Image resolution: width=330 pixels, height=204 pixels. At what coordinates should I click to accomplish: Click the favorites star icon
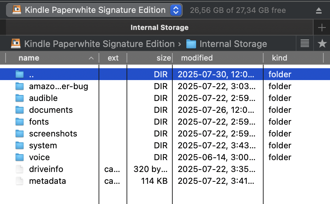coord(322,44)
